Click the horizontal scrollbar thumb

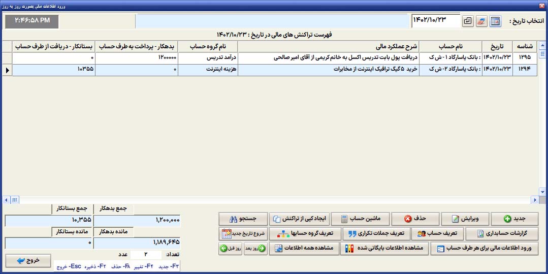click(x=15, y=200)
